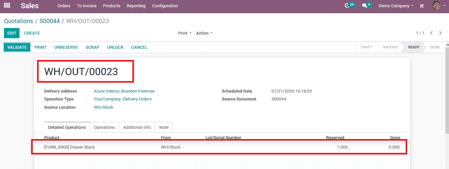449x169 pixels.
Task: Click the Create button
Action: pyautogui.click(x=32, y=33)
